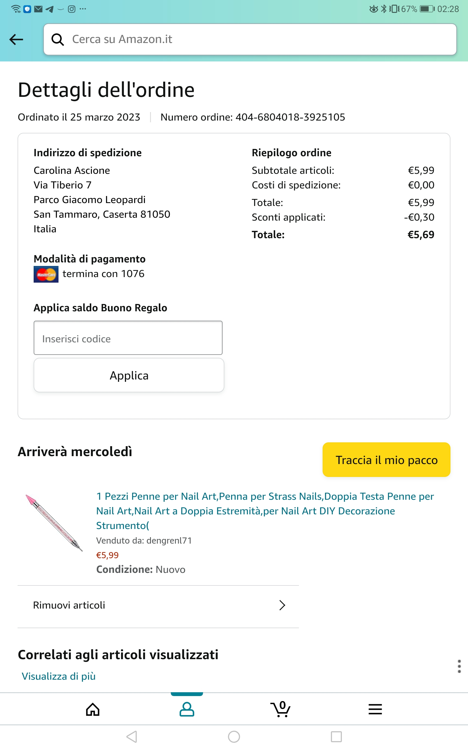Expand the Rimuovi articoli row

pyautogui.click(x=158, y=605)
